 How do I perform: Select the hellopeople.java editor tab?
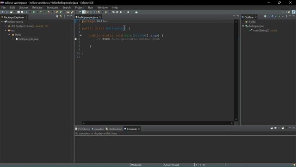(88, 17)
